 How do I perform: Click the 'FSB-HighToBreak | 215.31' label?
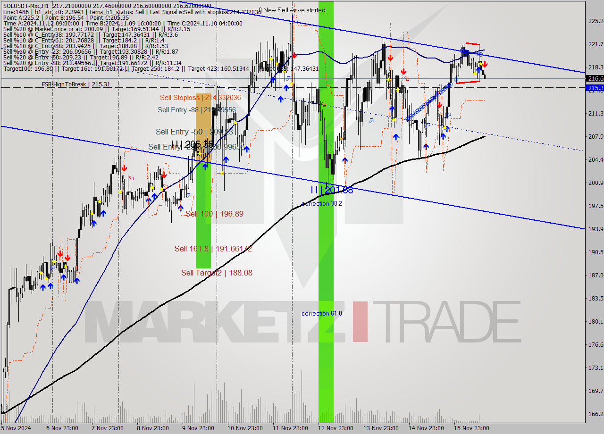76,84
